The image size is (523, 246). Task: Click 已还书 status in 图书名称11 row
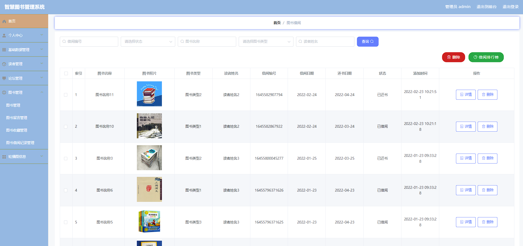tap(383, 95)
